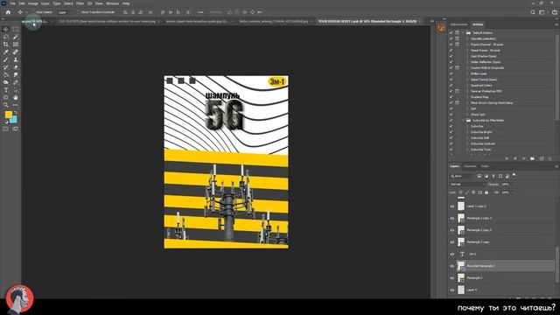Switch to the Channels tab

(470, 166)
